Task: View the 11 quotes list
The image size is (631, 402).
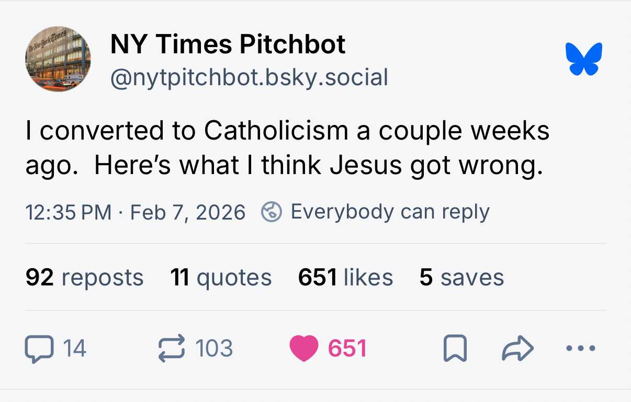Action: 221,277
